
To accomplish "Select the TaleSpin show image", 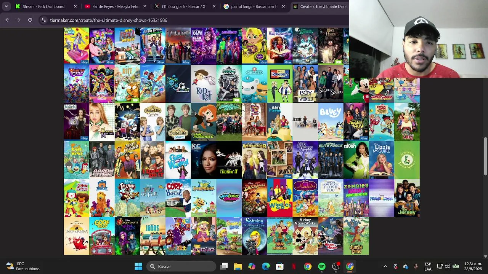I will [x=127, y=198].
